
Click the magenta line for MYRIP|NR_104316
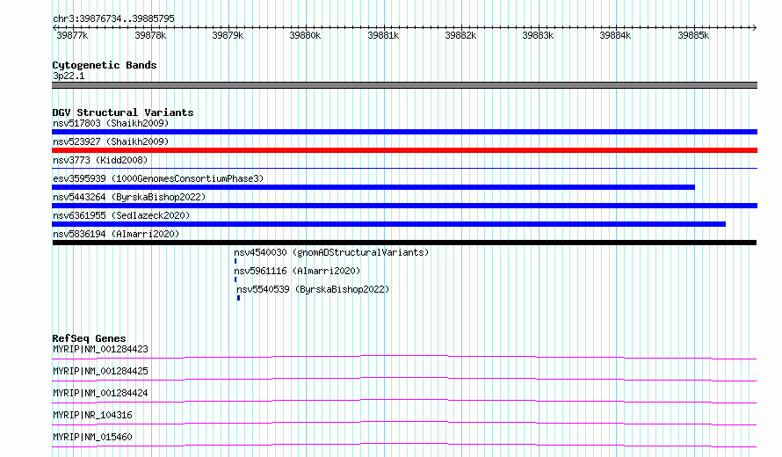click(404, 423)
